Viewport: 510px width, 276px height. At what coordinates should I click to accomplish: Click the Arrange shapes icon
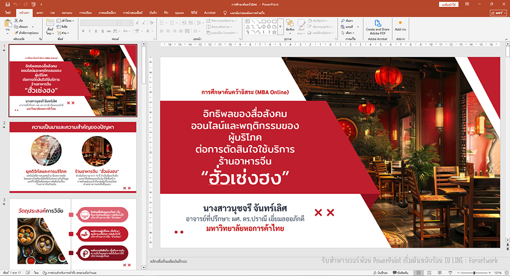pyautogui.click(x=290, y=23)
